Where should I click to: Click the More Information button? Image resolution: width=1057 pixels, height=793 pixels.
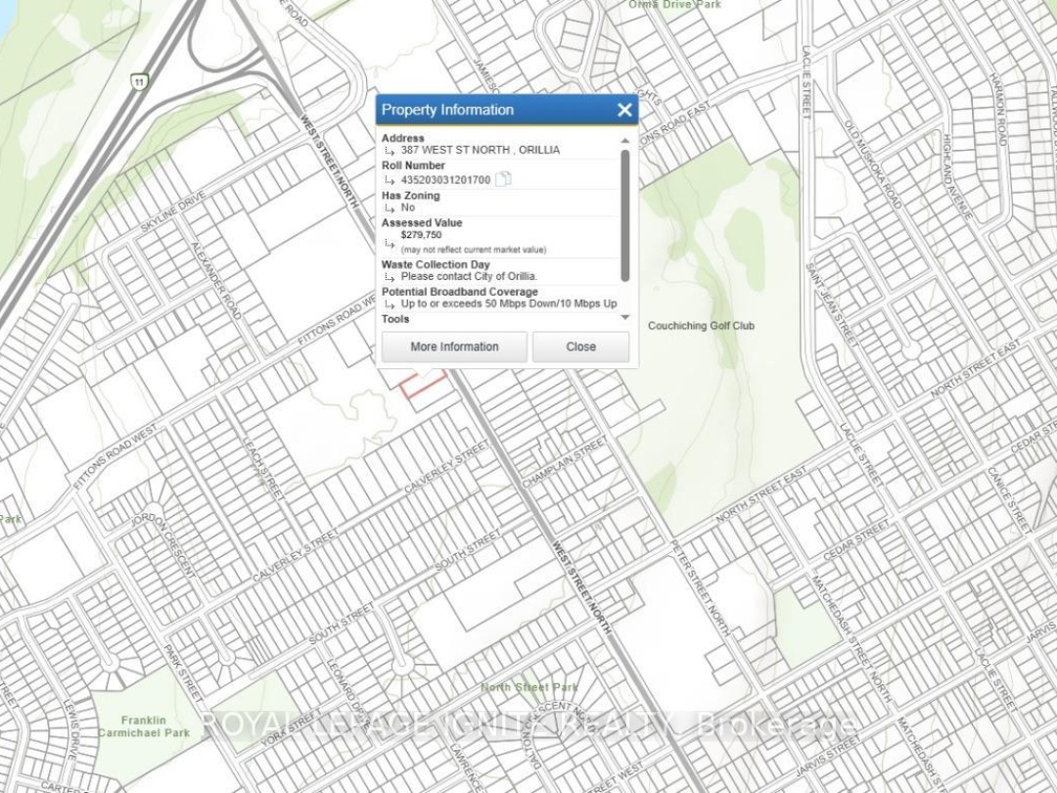click(x=454, y=347)
